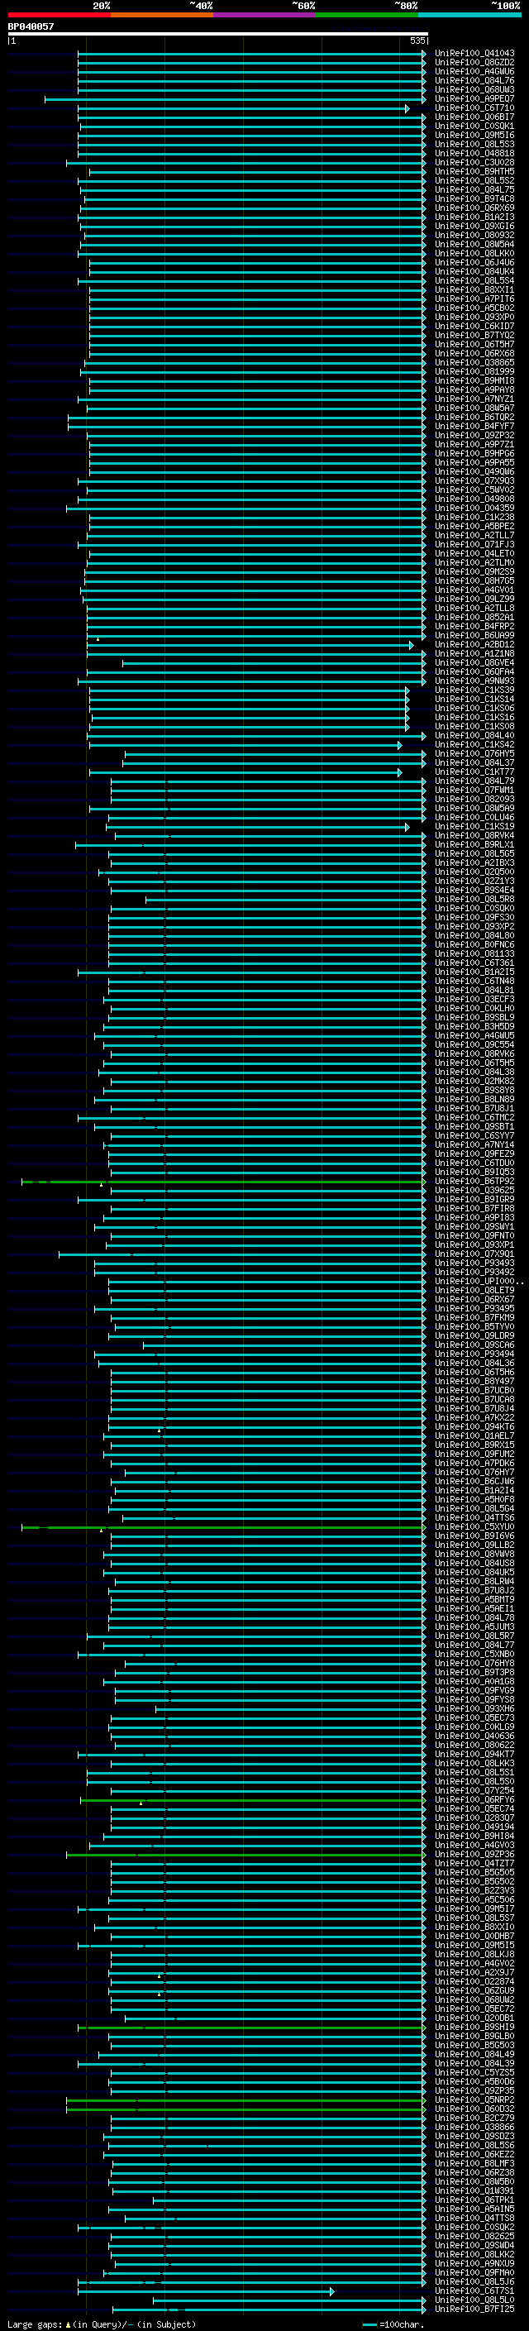Select the UniRef100_Q5NRP2 entry

pyautogui.click(x=474, y=2099)
